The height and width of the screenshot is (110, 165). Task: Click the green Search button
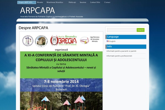(141, 30)
